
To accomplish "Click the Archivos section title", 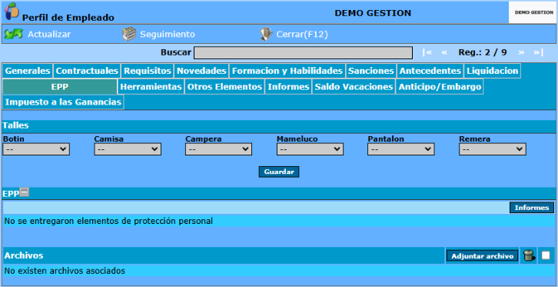I will tap(24, 255).
